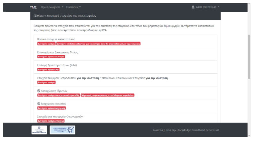Click the vertical page scrollbar
Screen dimensions: 255x143
[250, 50]
